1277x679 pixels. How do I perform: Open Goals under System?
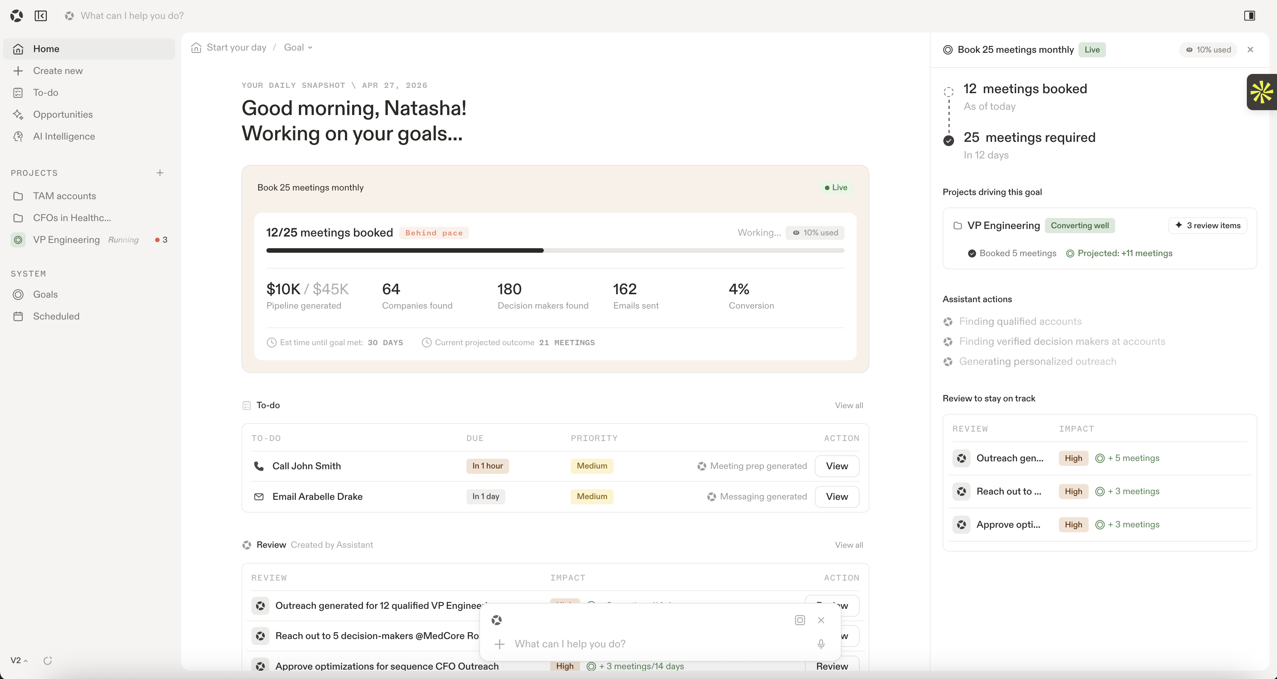[89, 294]
